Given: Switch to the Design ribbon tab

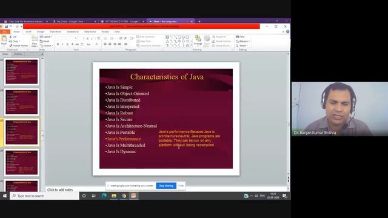Looking at the screenshot, I should [41, 31].
